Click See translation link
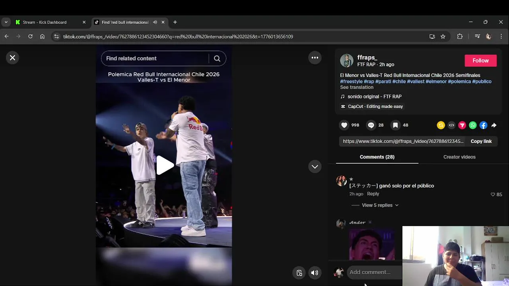This screenshot has height=286, width=509. click(x=357, y=87)
